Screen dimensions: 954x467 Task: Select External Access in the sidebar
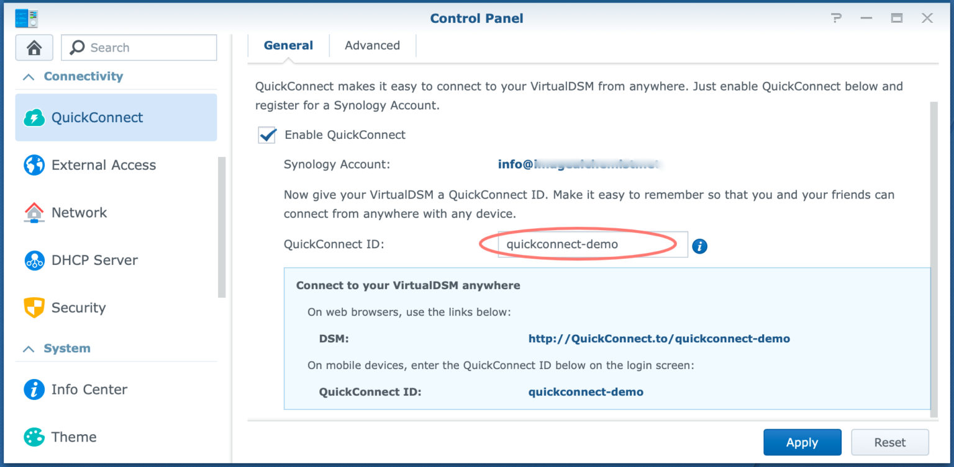[103, 165]
